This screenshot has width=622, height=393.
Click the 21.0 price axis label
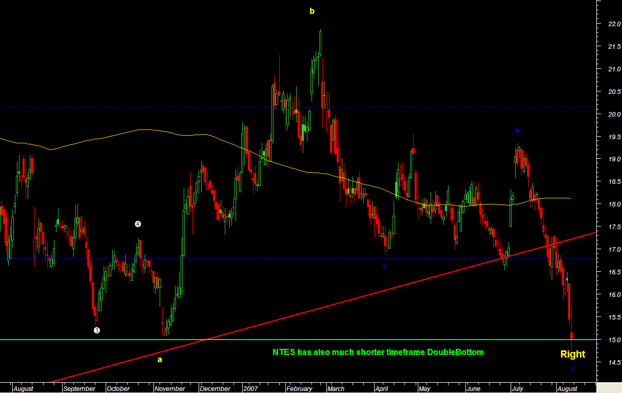pyautogui.click(x=615, y=69)
